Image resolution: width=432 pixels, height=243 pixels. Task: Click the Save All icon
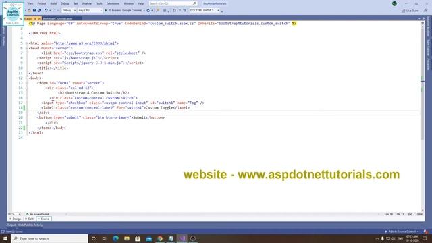point(39,11)
